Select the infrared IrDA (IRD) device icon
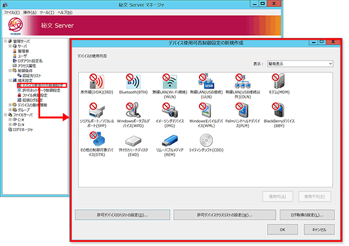 (94, 82)
